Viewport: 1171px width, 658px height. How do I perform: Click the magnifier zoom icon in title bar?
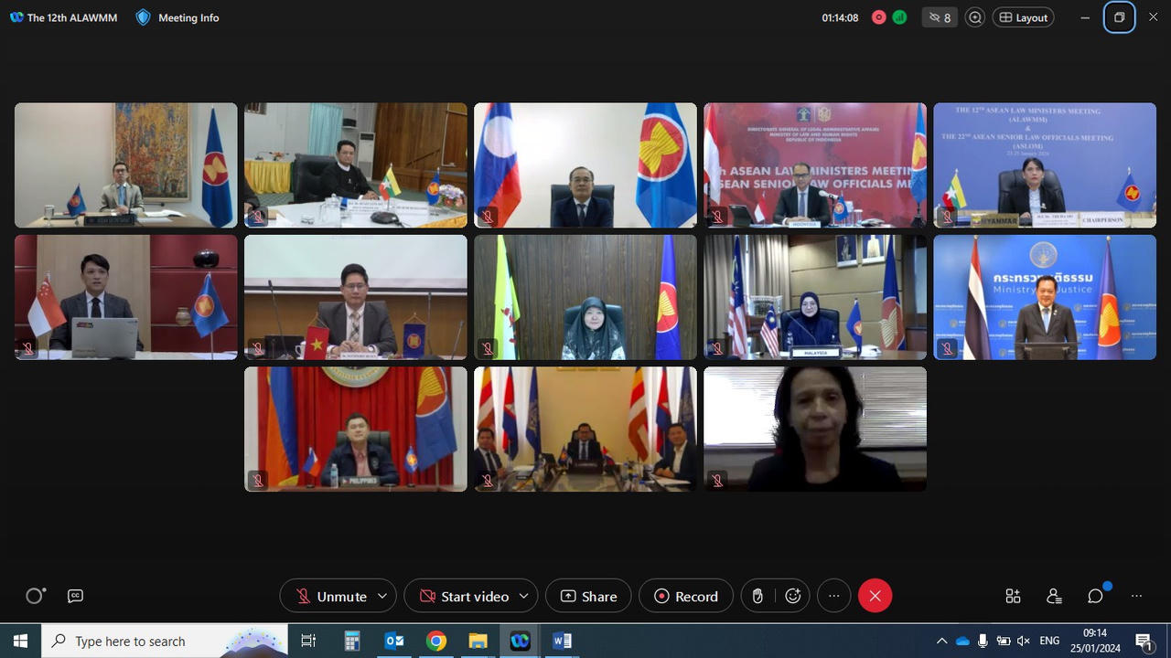974,16
